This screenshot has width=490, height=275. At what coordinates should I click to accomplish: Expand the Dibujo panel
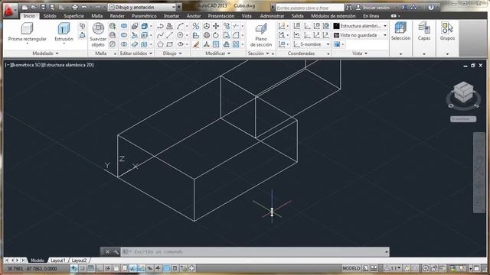point(172,53)
